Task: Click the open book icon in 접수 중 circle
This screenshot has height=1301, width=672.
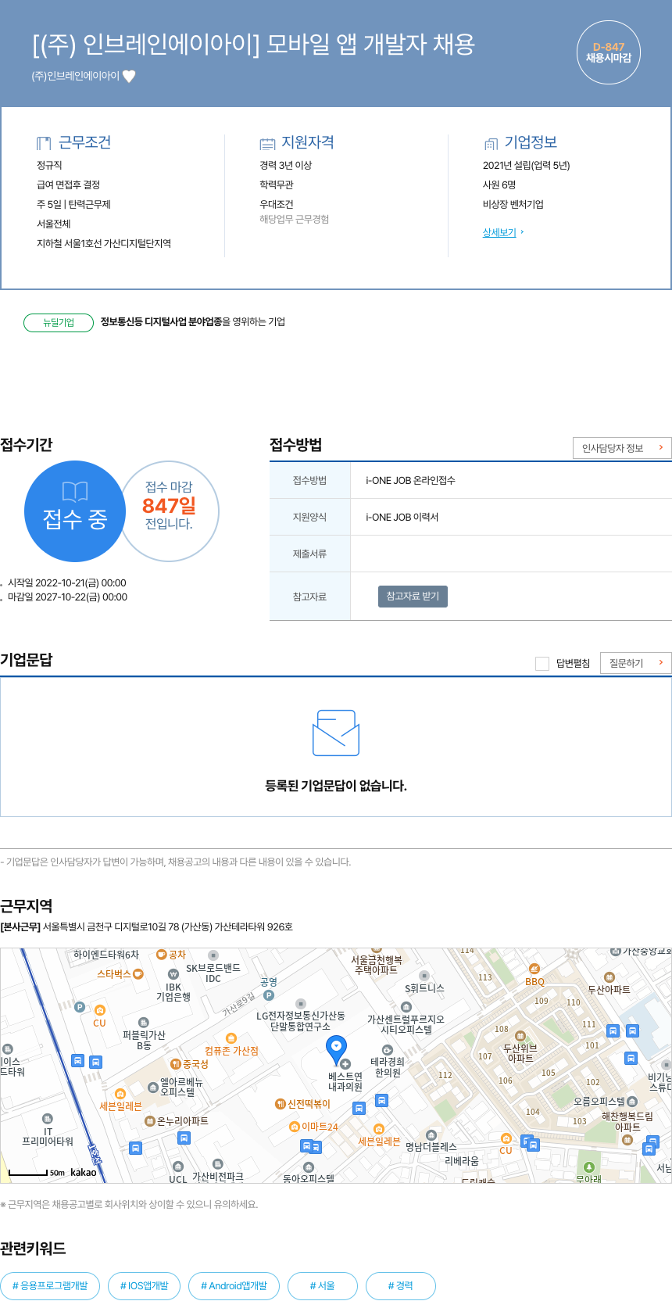Action: tap(75, 492)
